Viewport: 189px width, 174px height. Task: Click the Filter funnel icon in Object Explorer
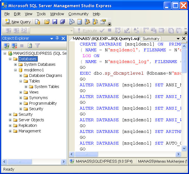click(38, 46)
